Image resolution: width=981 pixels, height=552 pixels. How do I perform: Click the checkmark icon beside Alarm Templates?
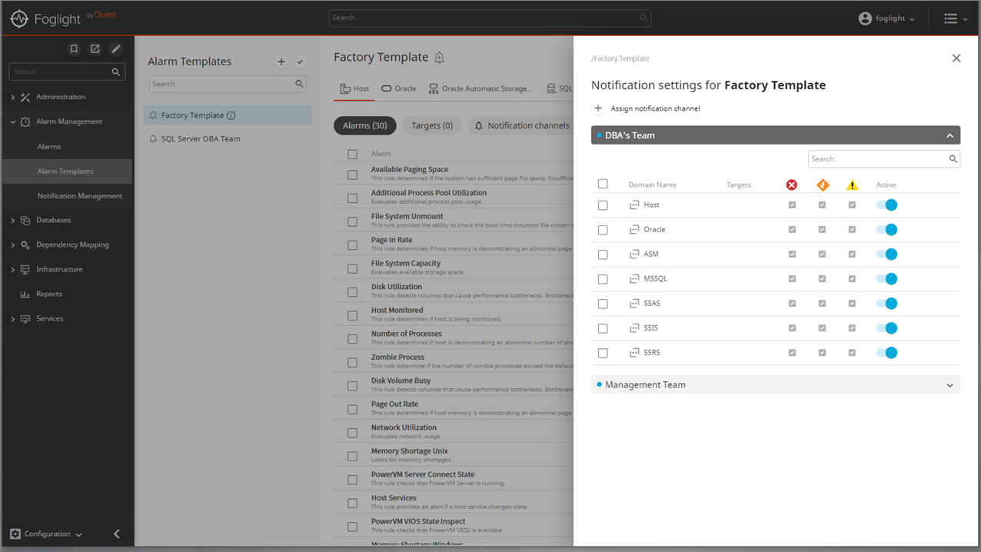click(300, 62)
